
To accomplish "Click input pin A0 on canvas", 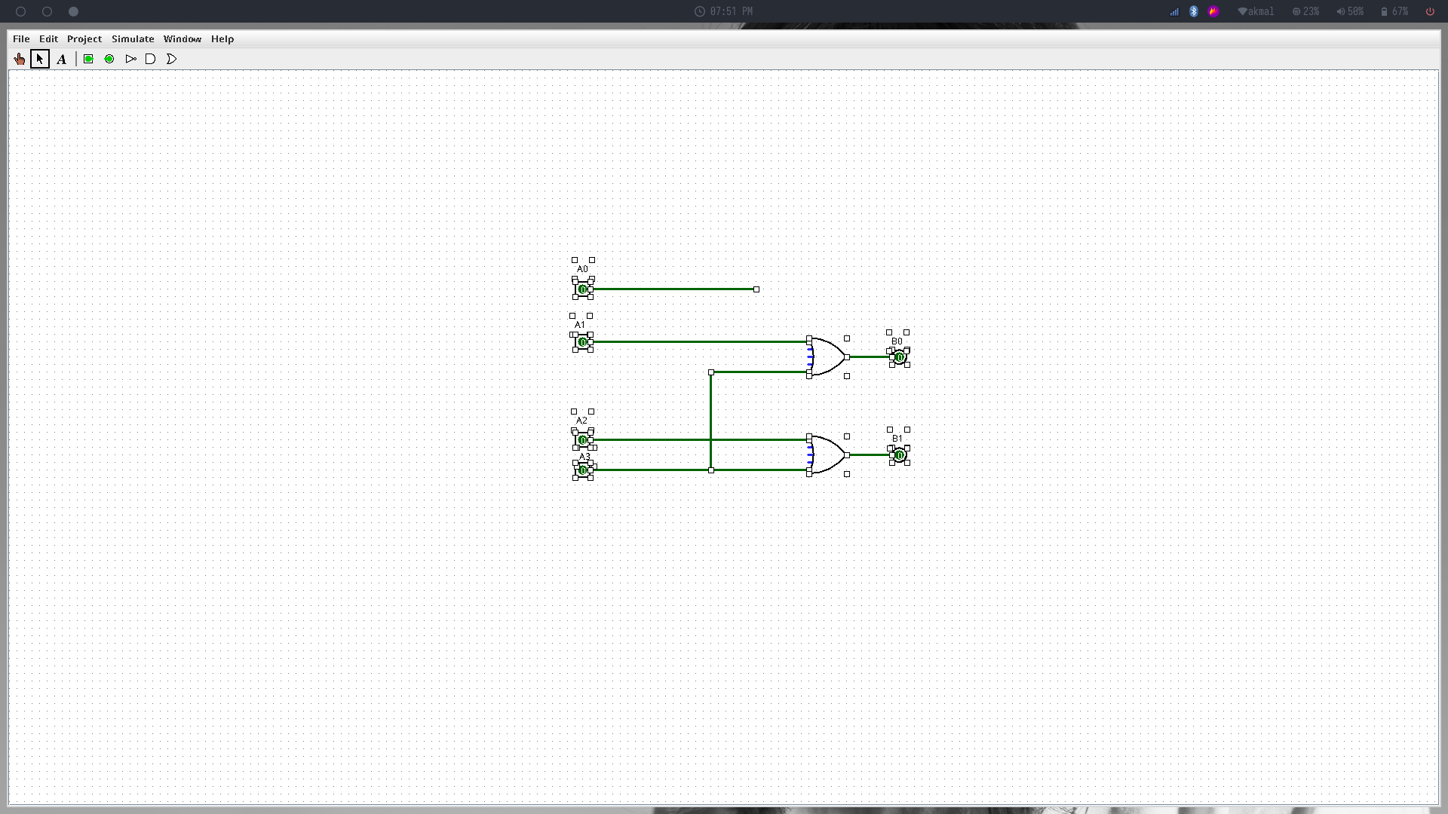I will pos(582,289).
